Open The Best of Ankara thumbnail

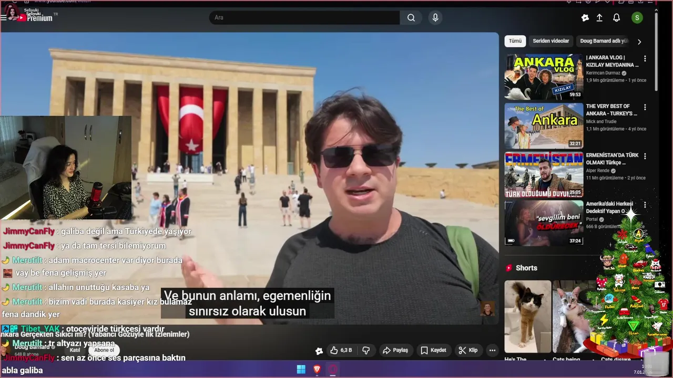click(x=544, y=125)
